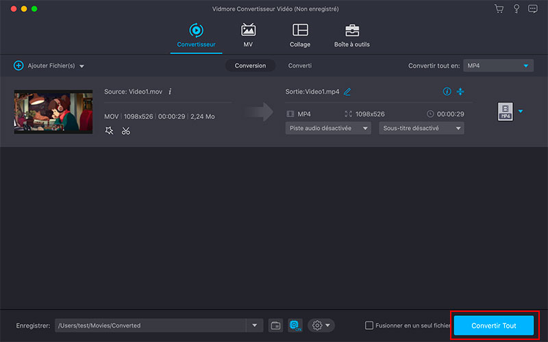Open the output folder icon
This screenshot has height=342, width=548.
(276, 326)
